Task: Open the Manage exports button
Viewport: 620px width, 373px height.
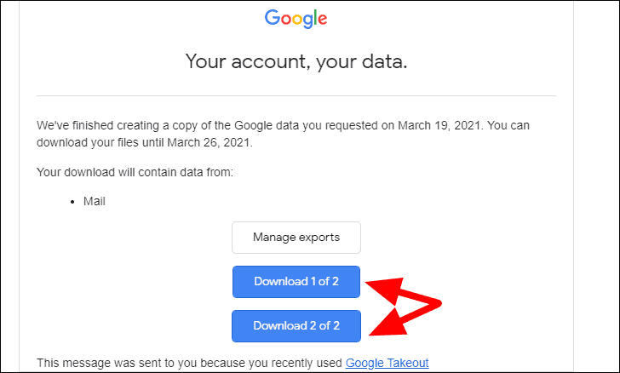Action: tap(296, 238)
